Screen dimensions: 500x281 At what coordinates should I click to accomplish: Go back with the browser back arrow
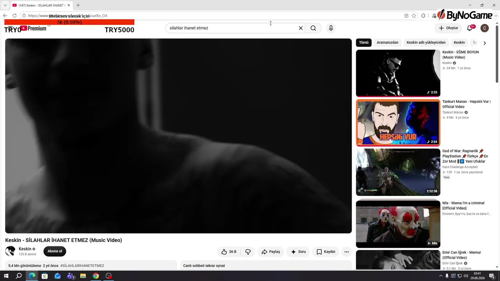[5, 16]
